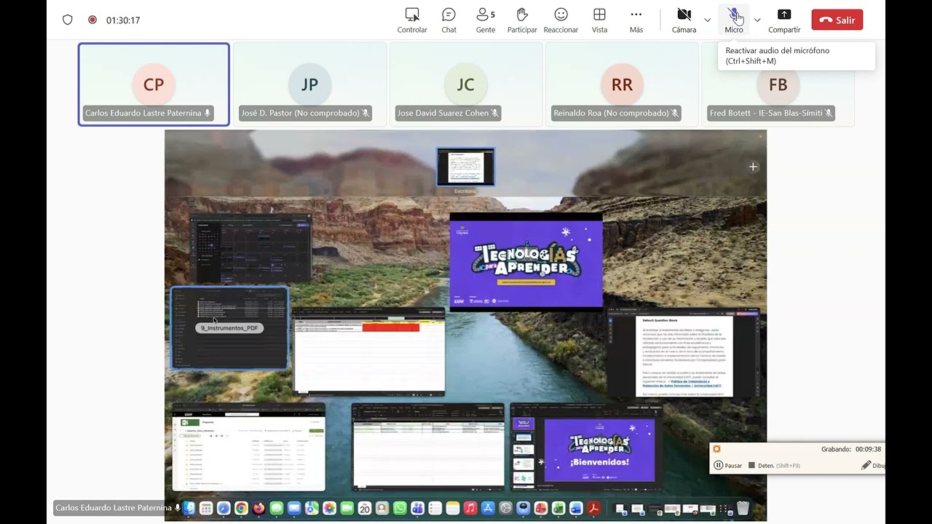Pause the recording with Pausar
Viewport: 932px width, 524px height.
point(728,465)
